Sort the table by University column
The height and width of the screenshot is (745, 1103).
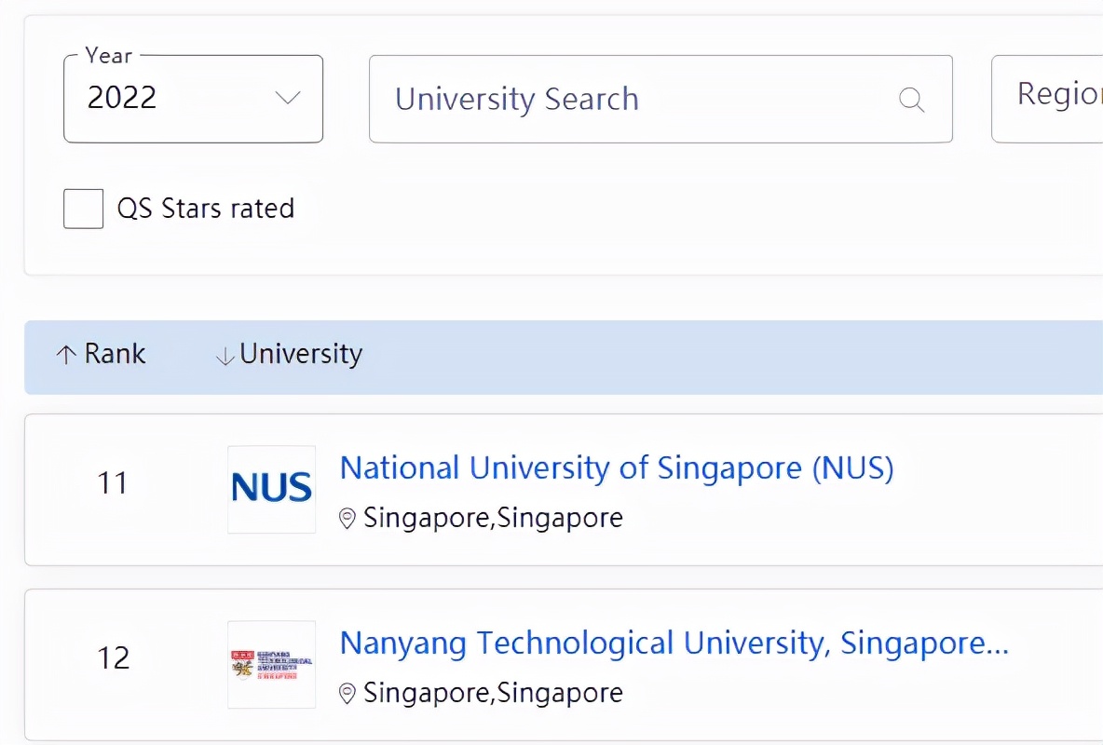(300, 354)
